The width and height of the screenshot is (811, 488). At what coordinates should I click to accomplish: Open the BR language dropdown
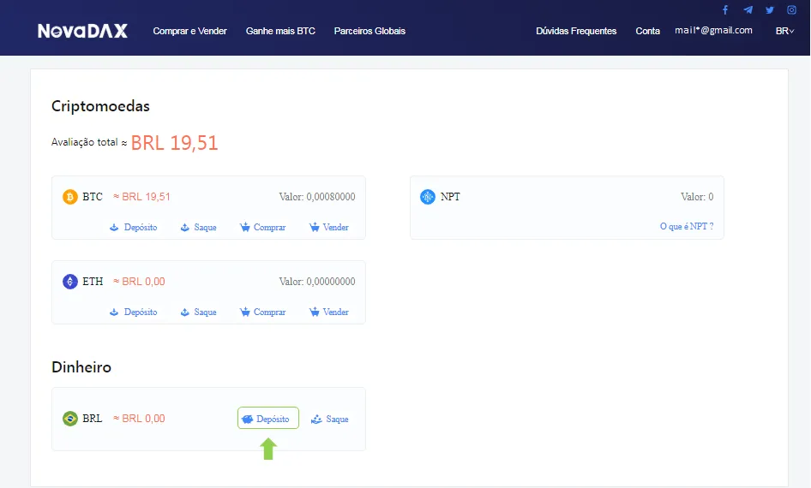tap(784, 31)
